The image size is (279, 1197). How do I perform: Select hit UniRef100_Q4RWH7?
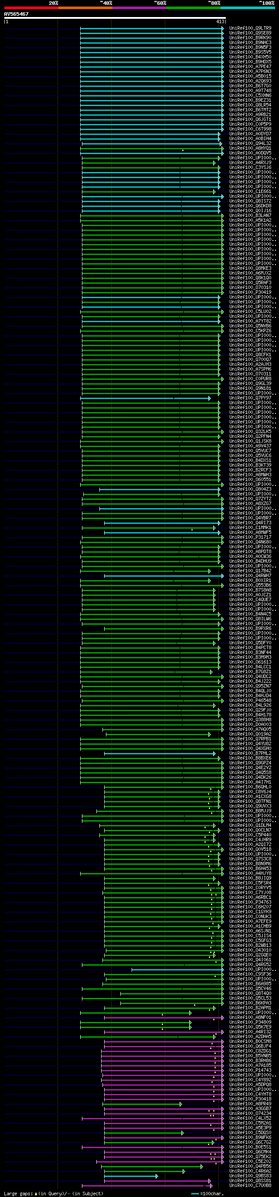[250, 576]
